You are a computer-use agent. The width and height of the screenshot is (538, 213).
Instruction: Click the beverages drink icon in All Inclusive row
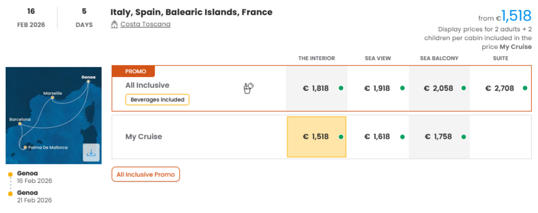(x=248, y=88)
